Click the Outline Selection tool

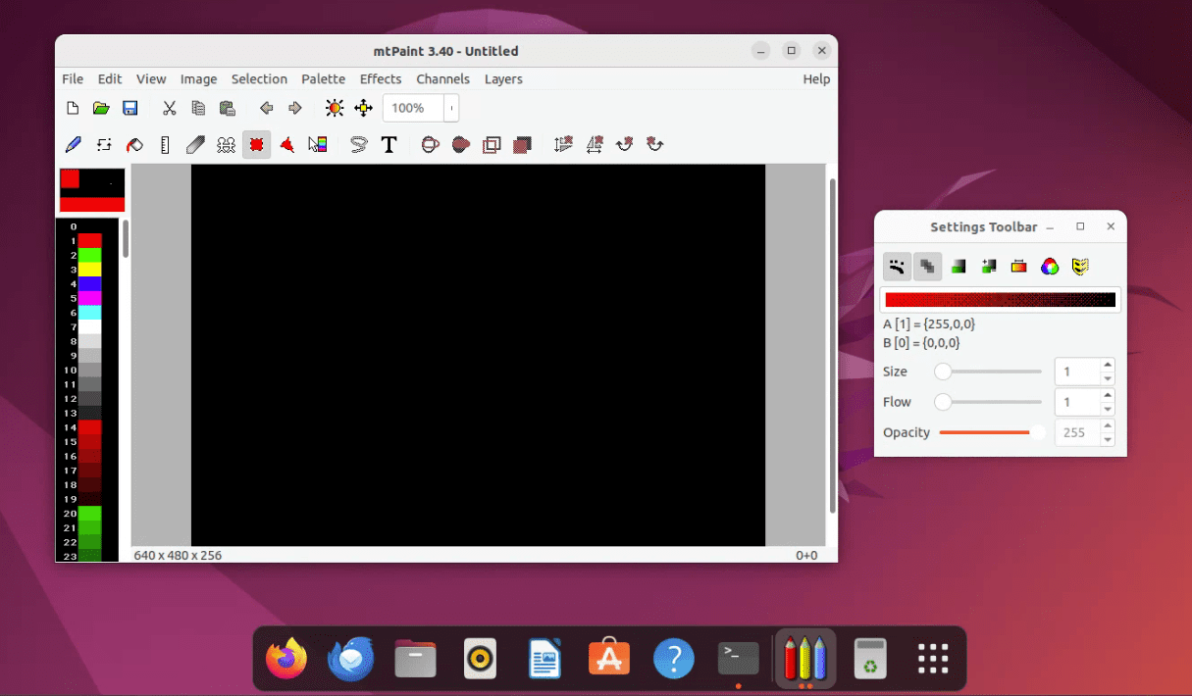[492, 145]
